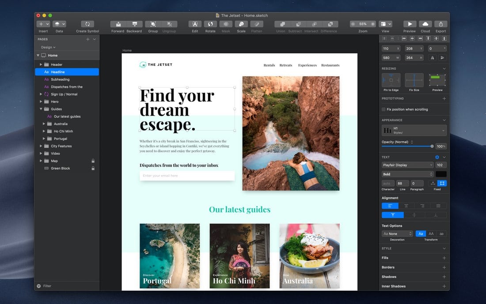Image resolution: width=486 pixels, height=304 pixels.
Task: Open the Cloud upload icon
Action: pos(425,24)
